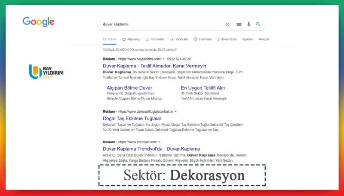344x196 pixels.
Task: Open 'Duvar Kaplama Trendyol'da - Duvar Kaplama' result
Action: pyautogui.click(x=151, y=149)
